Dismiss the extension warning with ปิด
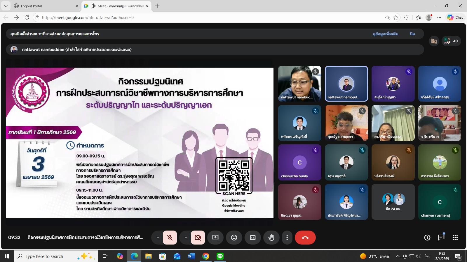This screenshot has width=467, height=262. pos(412,34)
